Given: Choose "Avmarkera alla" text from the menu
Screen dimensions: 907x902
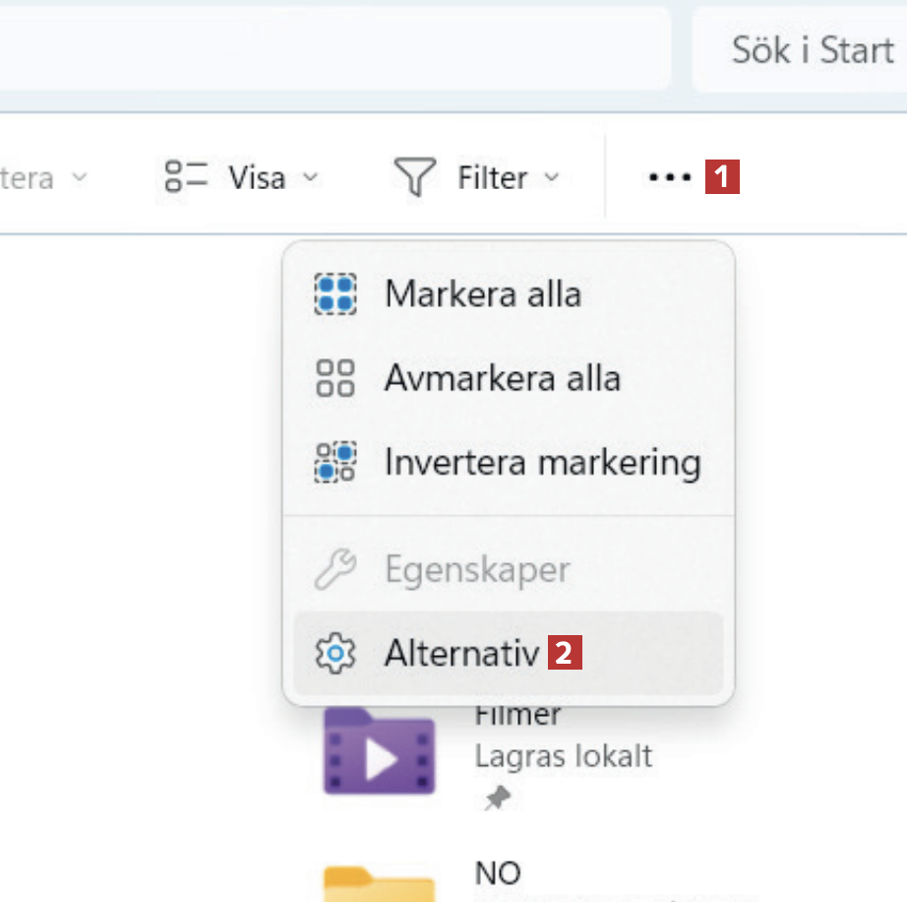Looking at the screenshot, I should point(502,378).
